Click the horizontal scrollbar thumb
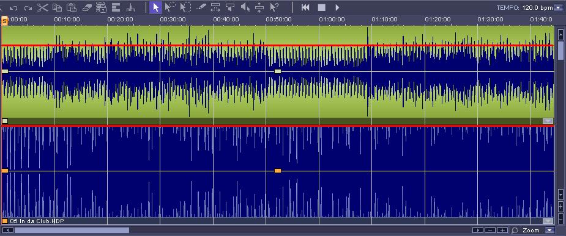566x236 pixels. coord(72,231)
